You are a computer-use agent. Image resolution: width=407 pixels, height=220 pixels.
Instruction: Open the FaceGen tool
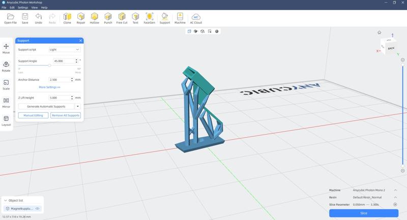point(149,18)
